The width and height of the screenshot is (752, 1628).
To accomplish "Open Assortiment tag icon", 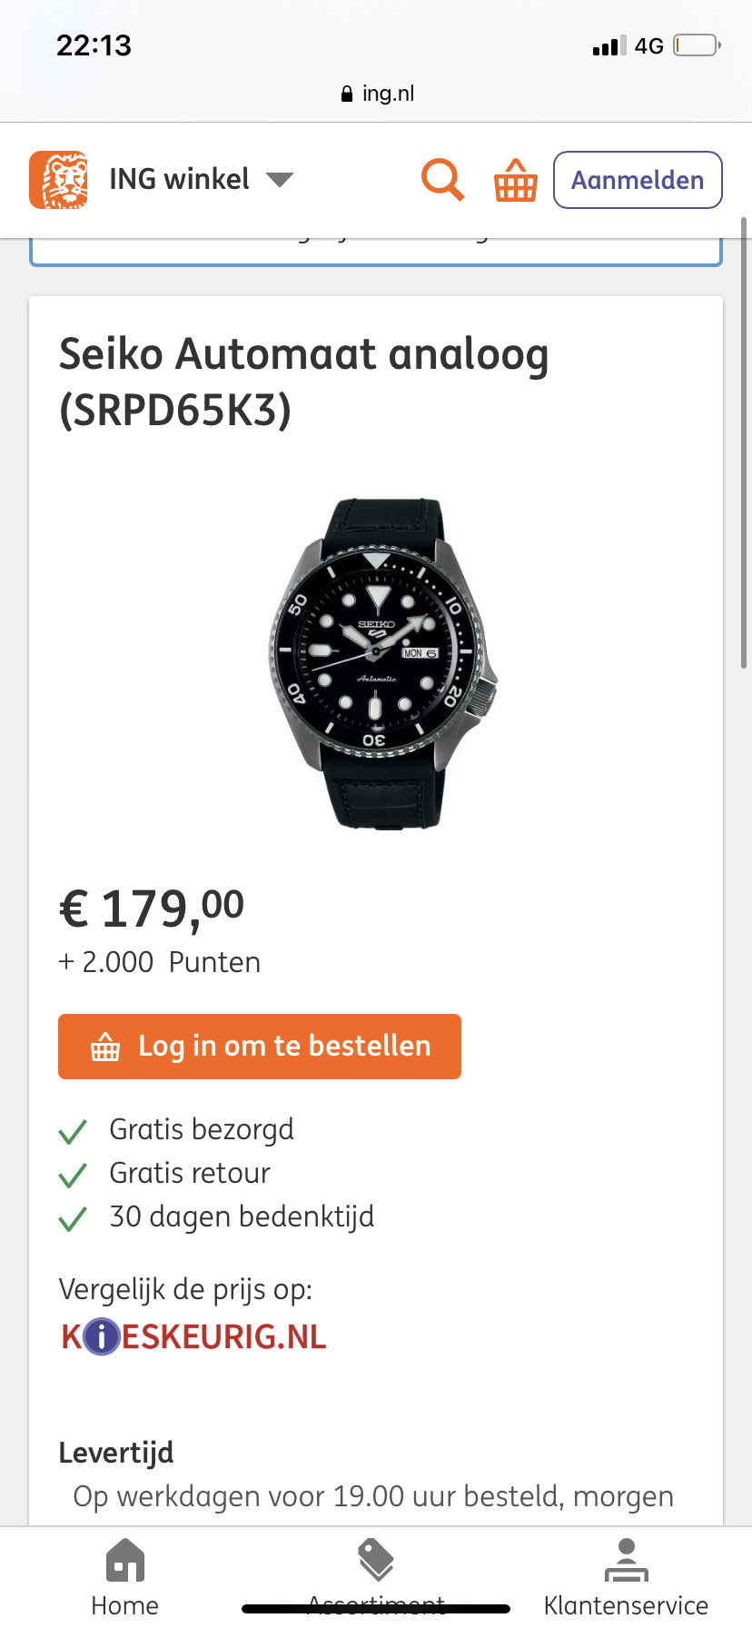I will tap(376, 1561).
